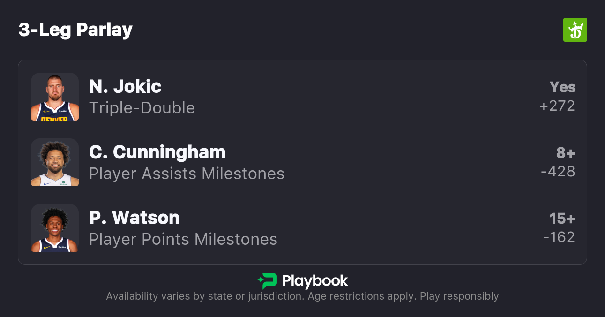Image resolution: width=605 pixels, height=317 pixels.
Task: Open N. Jokic's player headshot
Action: click(55, 97)
